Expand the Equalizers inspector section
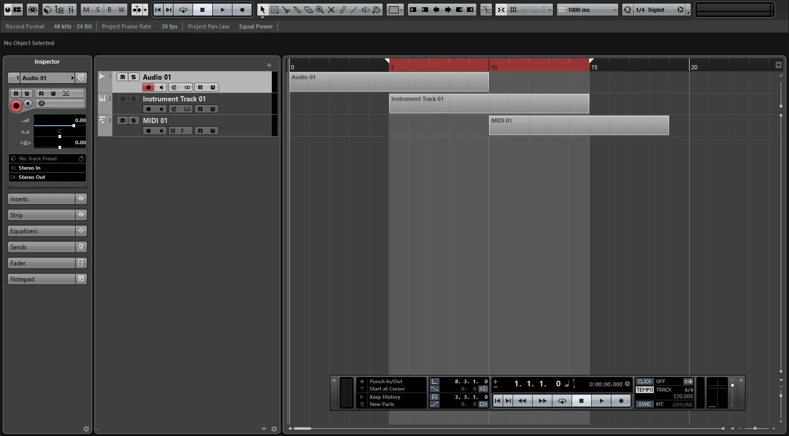The image size is (789, 436). (41, 231)
